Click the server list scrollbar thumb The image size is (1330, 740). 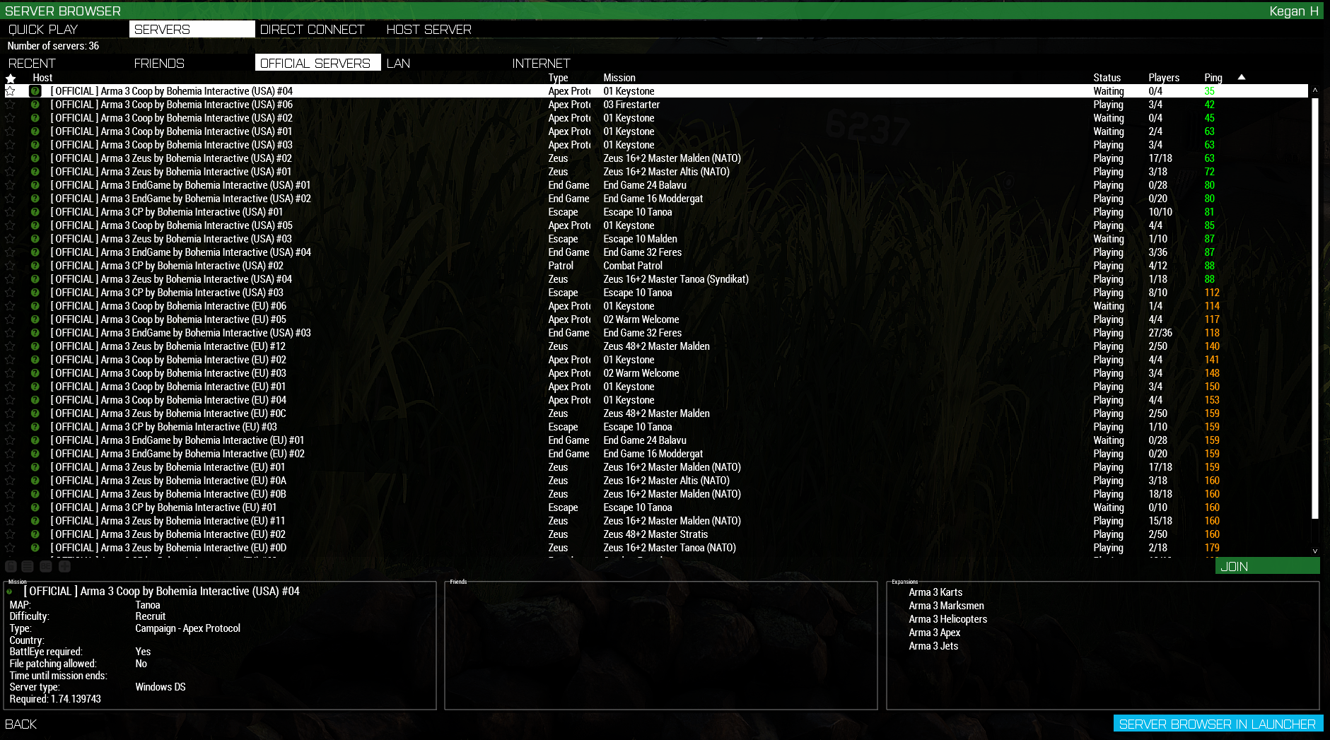[x=1315, y=307]
